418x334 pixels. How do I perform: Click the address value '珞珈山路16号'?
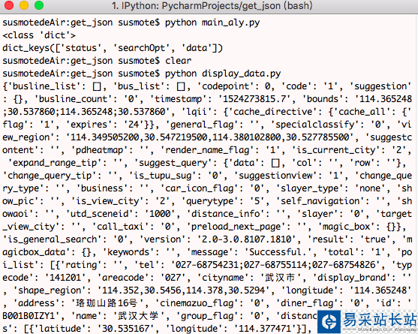coord(107,303)
